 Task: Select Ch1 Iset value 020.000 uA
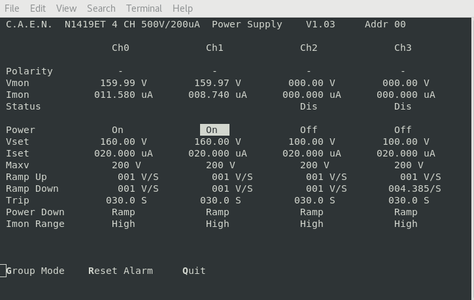pyautogui.click(x=217, y=153)
